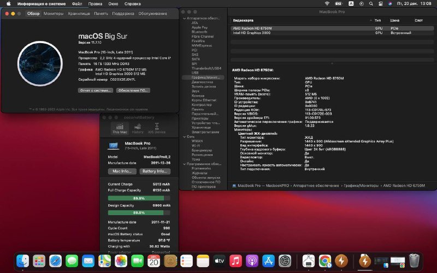437x273 pixels.
Task: Open the Окно menu
Action: click(113, 4)
